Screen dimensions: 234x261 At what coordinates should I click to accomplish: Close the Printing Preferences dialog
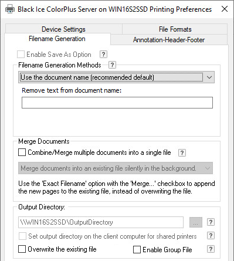coord(225,9)
